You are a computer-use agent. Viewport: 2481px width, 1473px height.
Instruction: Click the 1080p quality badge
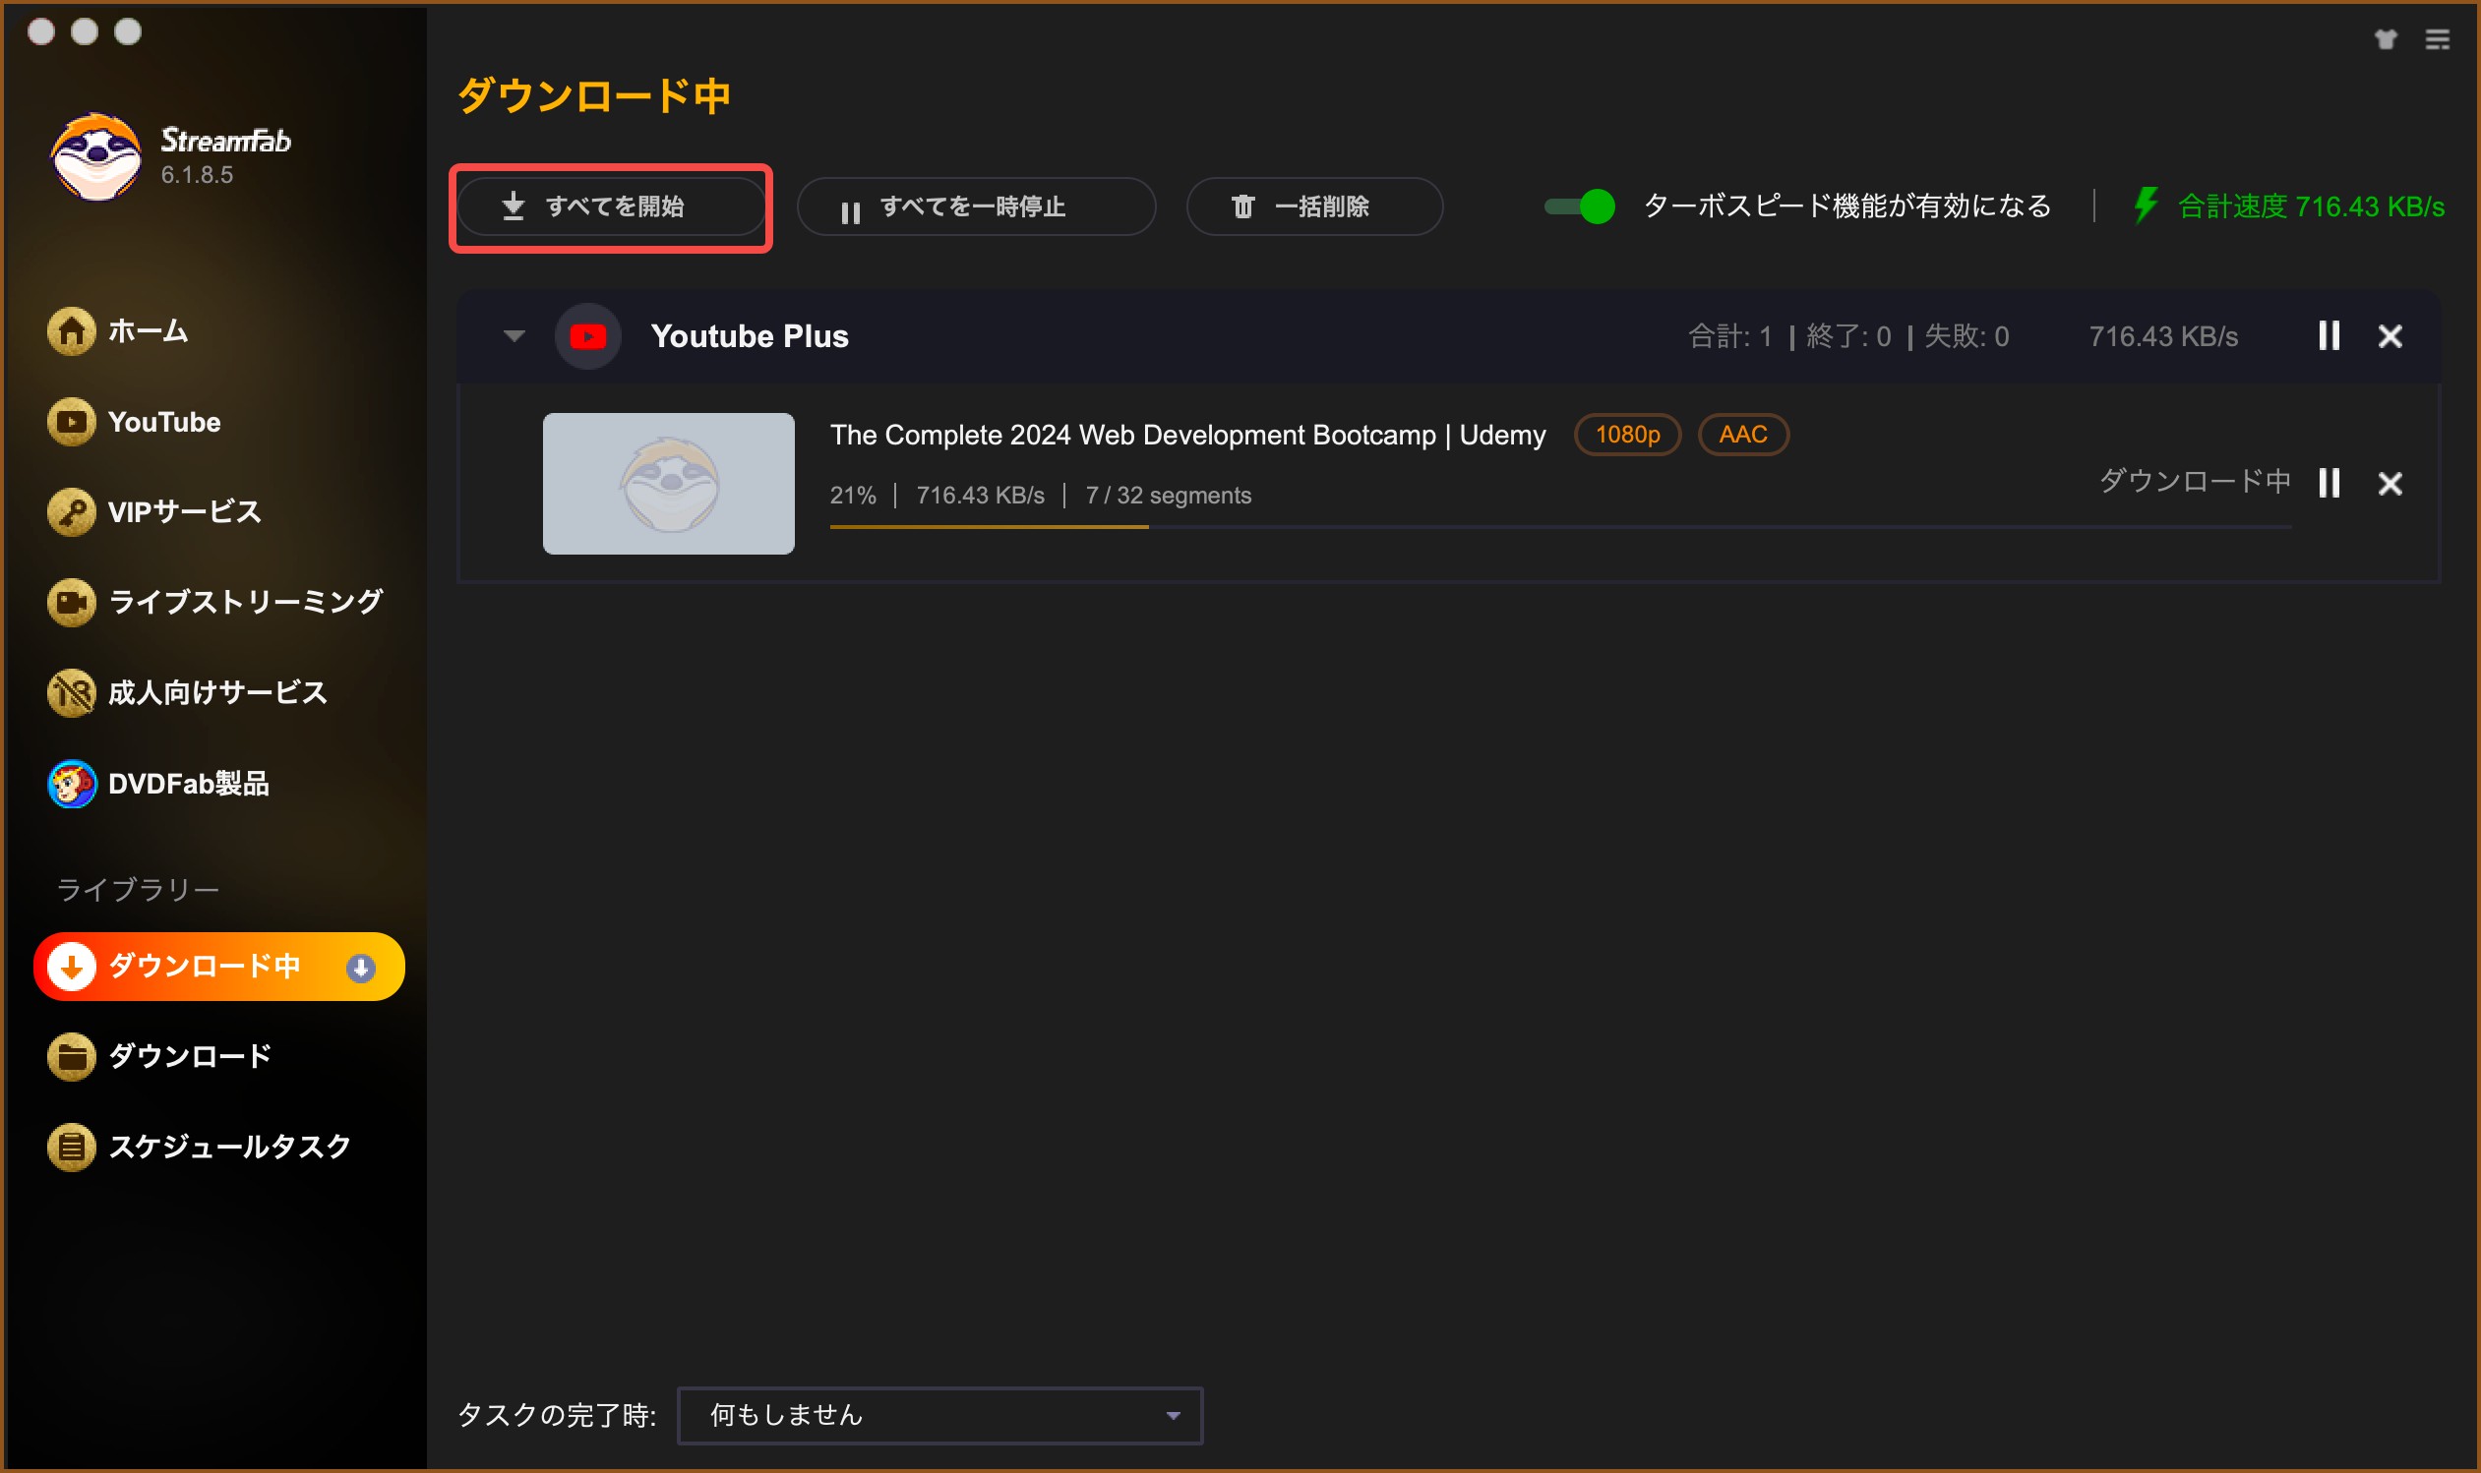click(1626, 434)
